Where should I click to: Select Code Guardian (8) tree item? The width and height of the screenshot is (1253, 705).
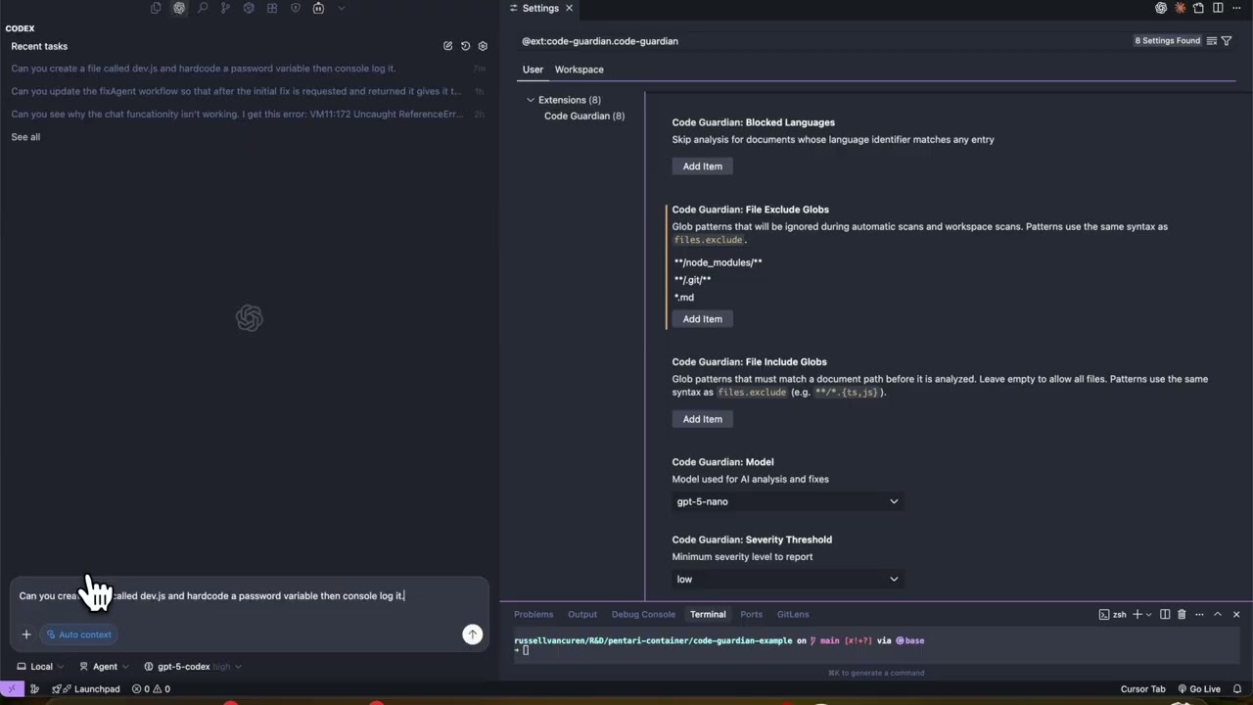point(584,116)
